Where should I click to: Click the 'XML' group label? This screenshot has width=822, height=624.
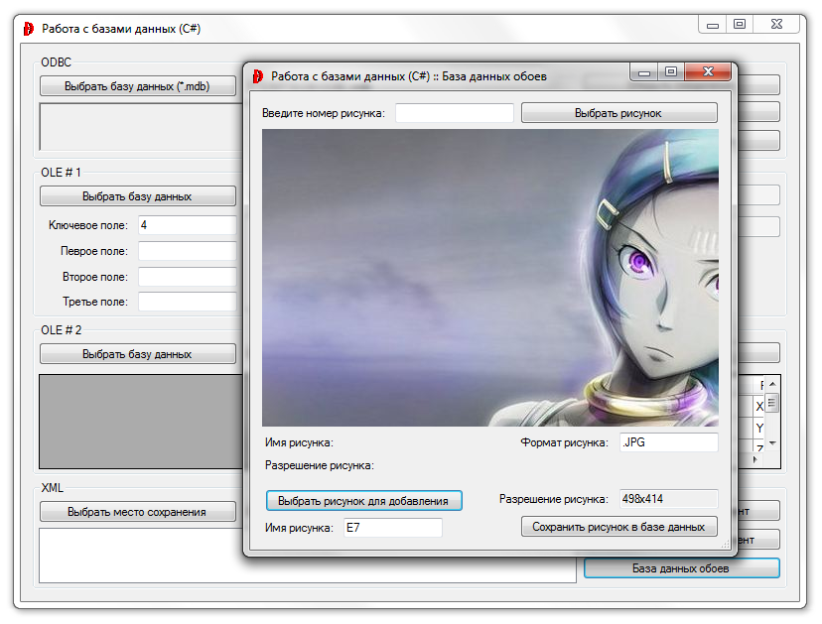[x=53, y=488]
